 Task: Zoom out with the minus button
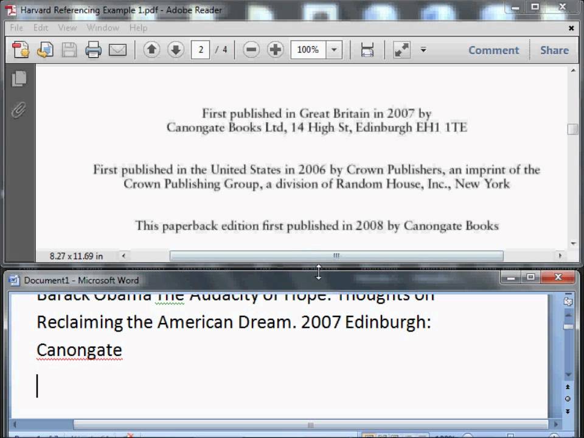(251, 49)
